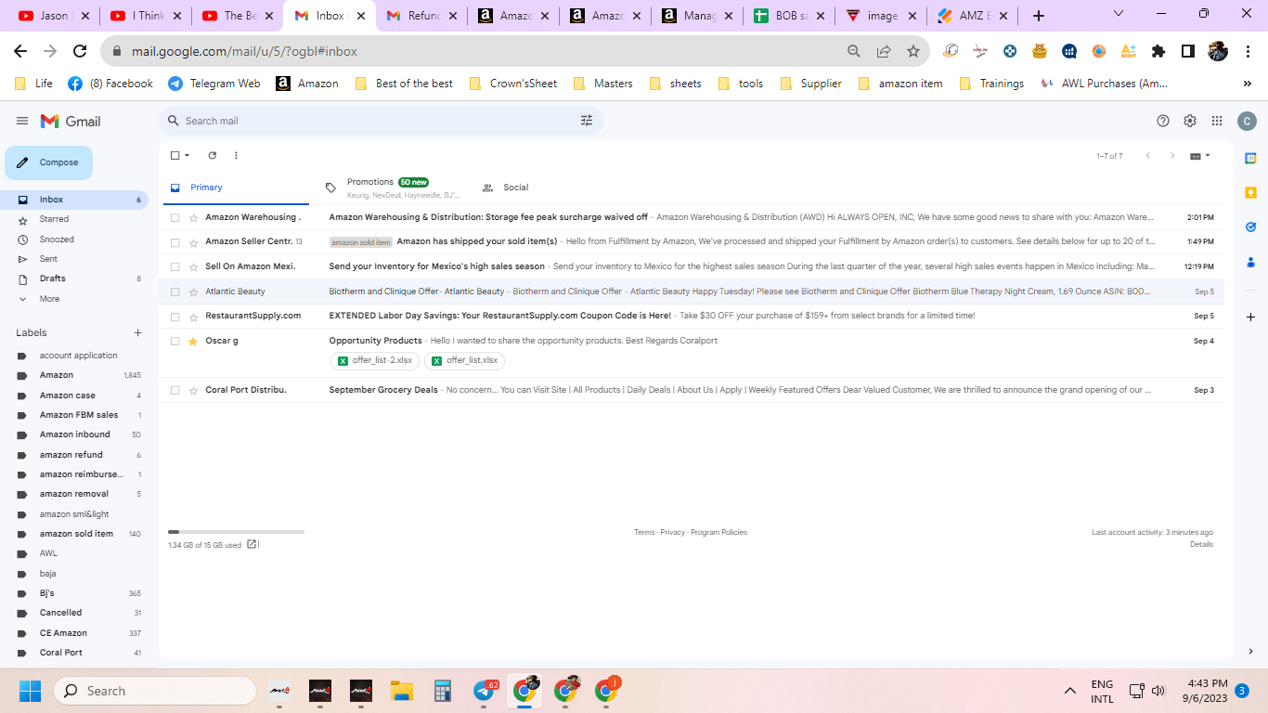Open the input tools dropdown
Screen dimensions: 1268x713
(1200, 156)
